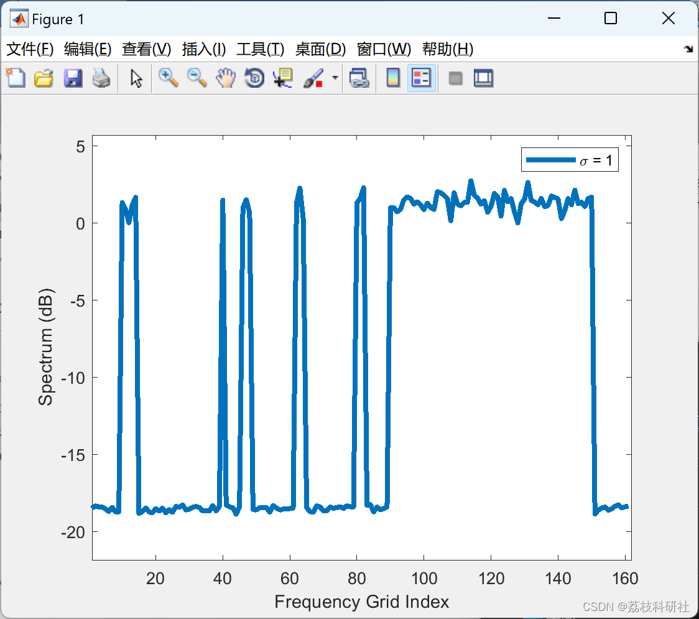Save the figure with the floppy disk icon
The height and width of the screenshot is (619, 699).
click(x=73, y=78)
